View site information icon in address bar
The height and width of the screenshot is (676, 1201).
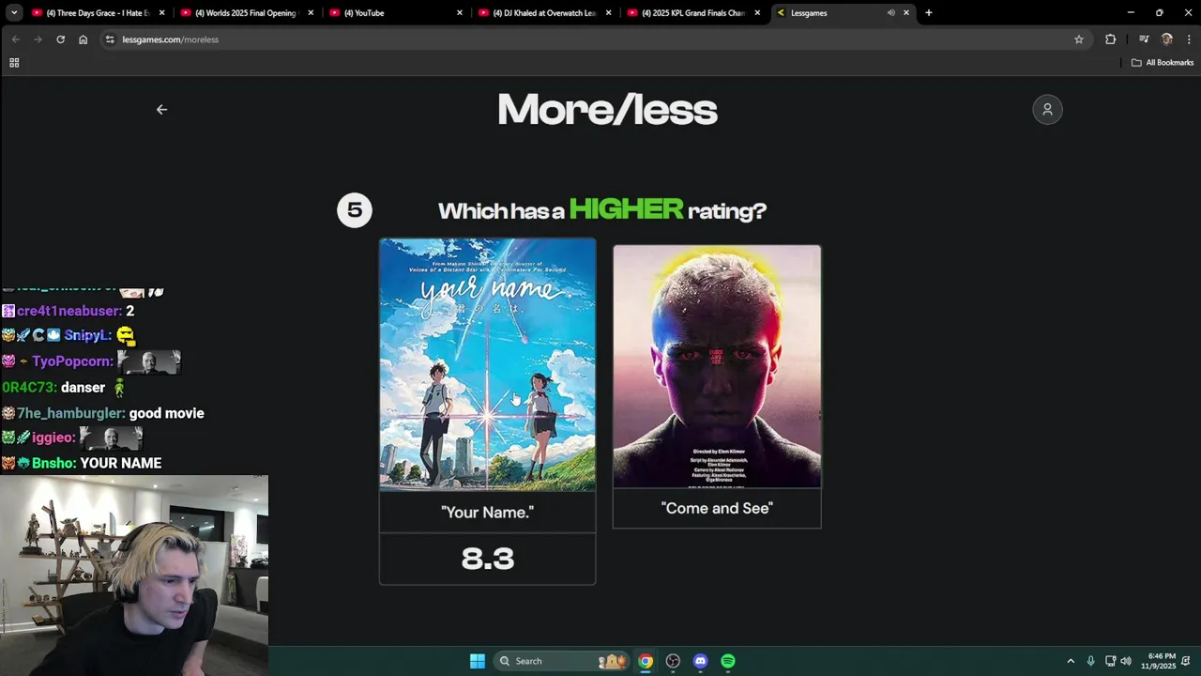[x=110, y=39]
